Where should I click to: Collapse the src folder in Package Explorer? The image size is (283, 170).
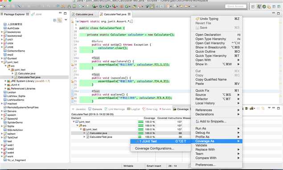(5, 66)
